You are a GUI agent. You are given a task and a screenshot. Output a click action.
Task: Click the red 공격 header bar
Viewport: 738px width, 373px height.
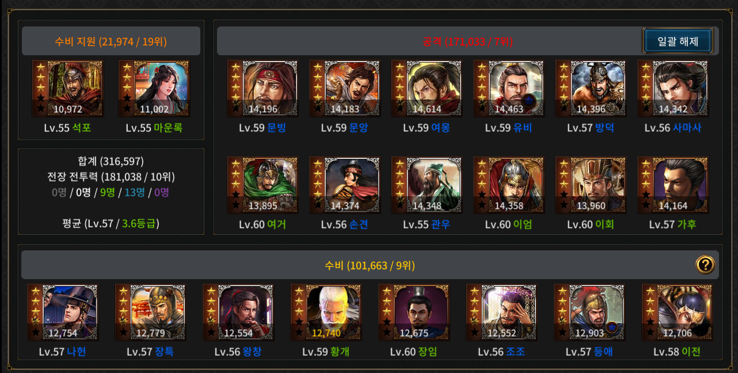(467, 41)
